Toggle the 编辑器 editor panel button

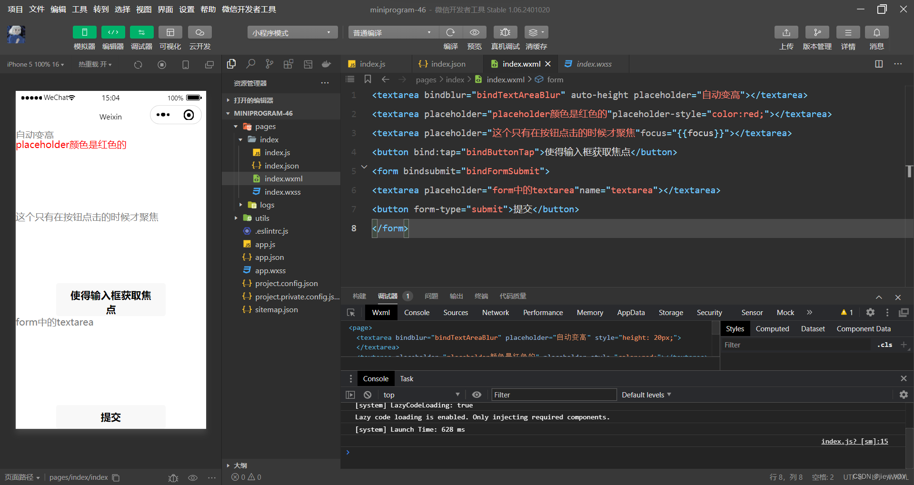point(113,32)
